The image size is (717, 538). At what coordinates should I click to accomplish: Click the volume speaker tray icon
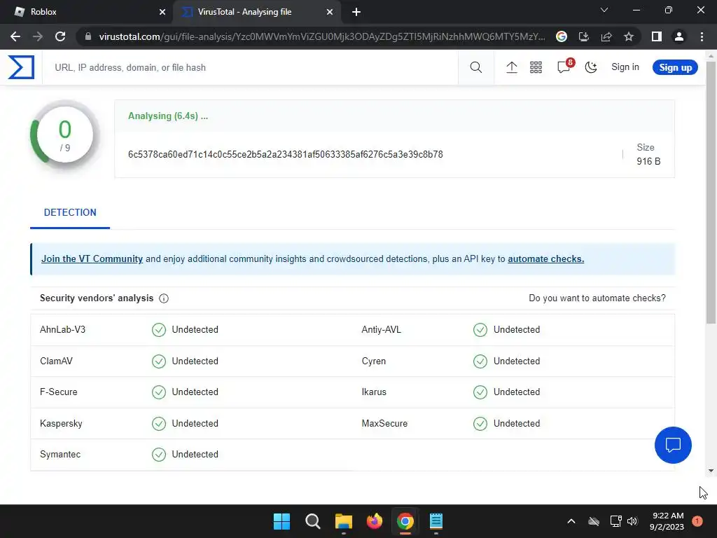[x=632, y=521]
